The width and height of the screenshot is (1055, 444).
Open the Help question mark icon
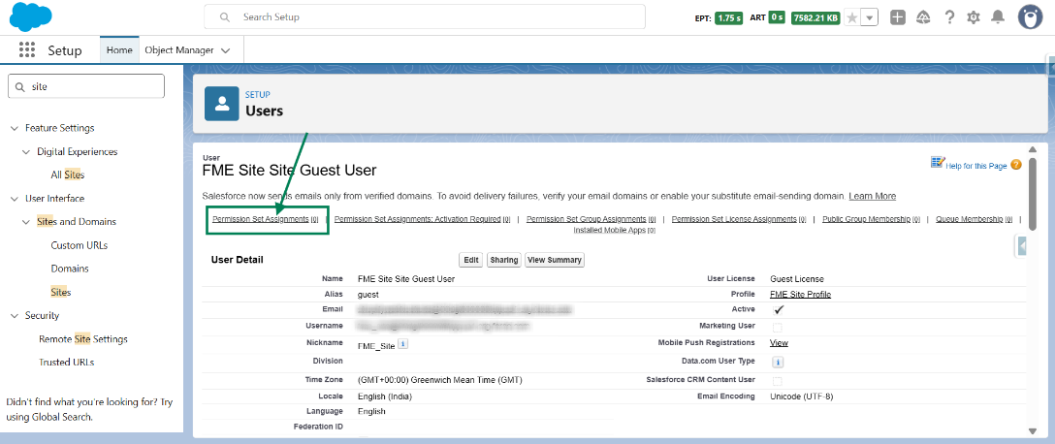[x=948, y=17]
